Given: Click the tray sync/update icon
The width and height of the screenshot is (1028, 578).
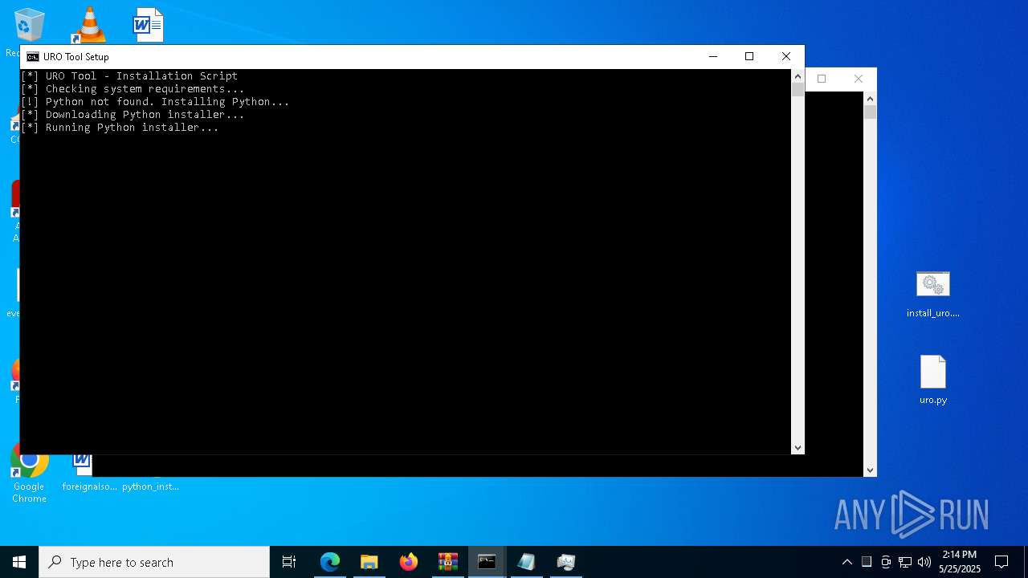Looking at the screenshot, I should coord(886,562).
